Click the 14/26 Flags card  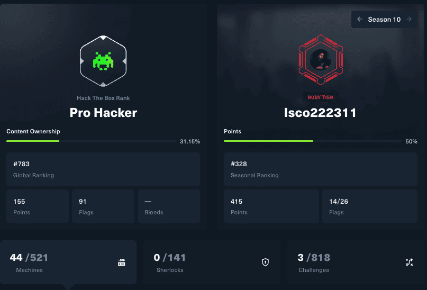click(x=370, y=206)
